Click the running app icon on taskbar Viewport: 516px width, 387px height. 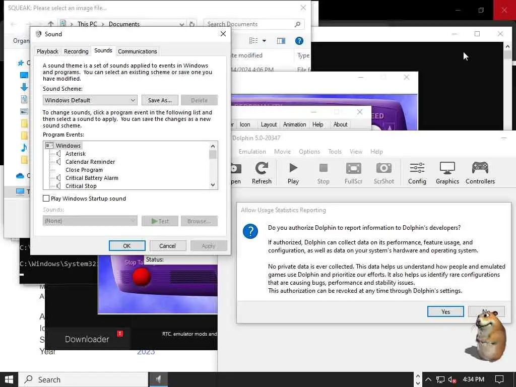click(159, 379)
